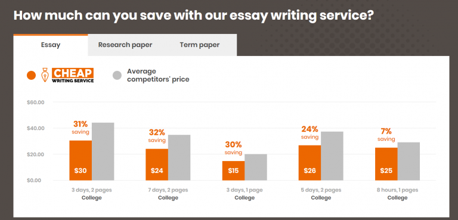This screenshot has width=458, height=220.
Task: Click gray competitor bar beside $30
Action: tap(103, 151)
